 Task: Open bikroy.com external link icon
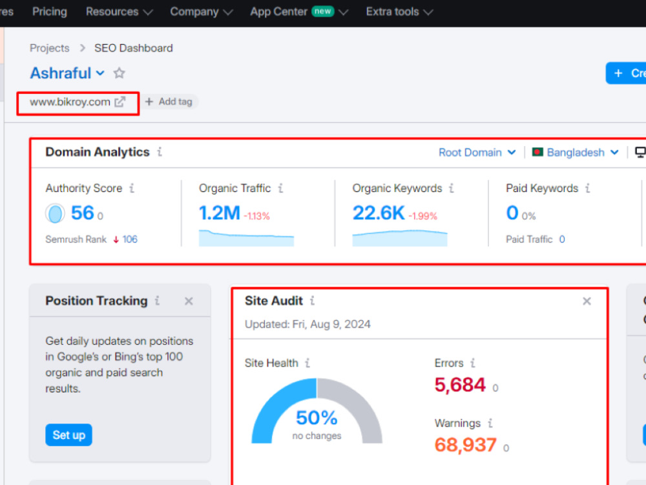click(120, 102)
